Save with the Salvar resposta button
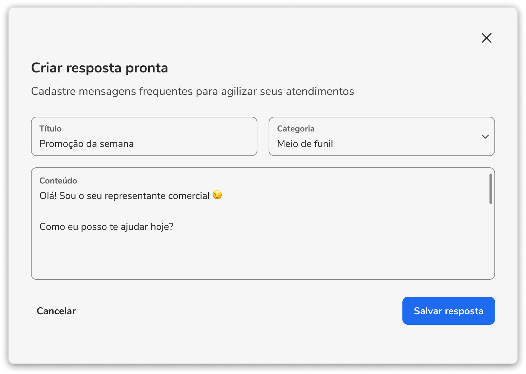This screenshot has height=374, width=526. pyautogui.click(x=448, y=311)
